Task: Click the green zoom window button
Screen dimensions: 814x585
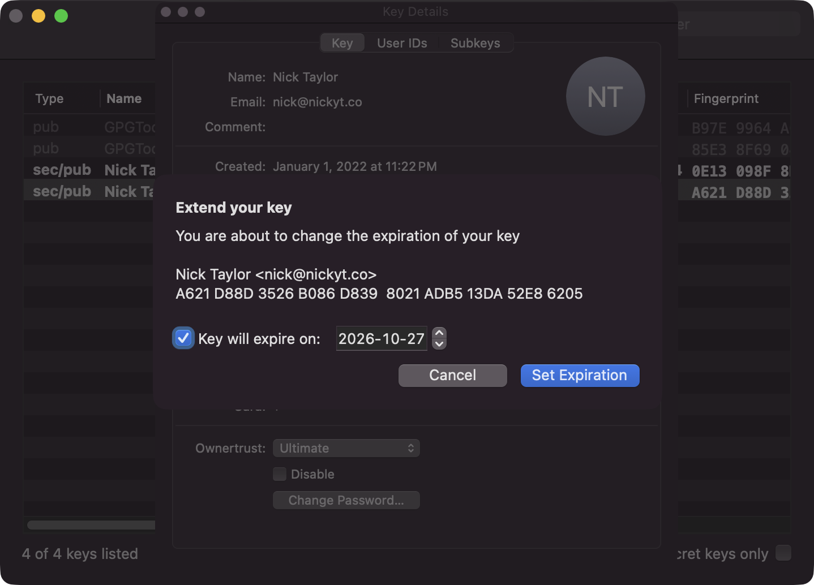Action: pyautogui.click(x=61, y=16)
